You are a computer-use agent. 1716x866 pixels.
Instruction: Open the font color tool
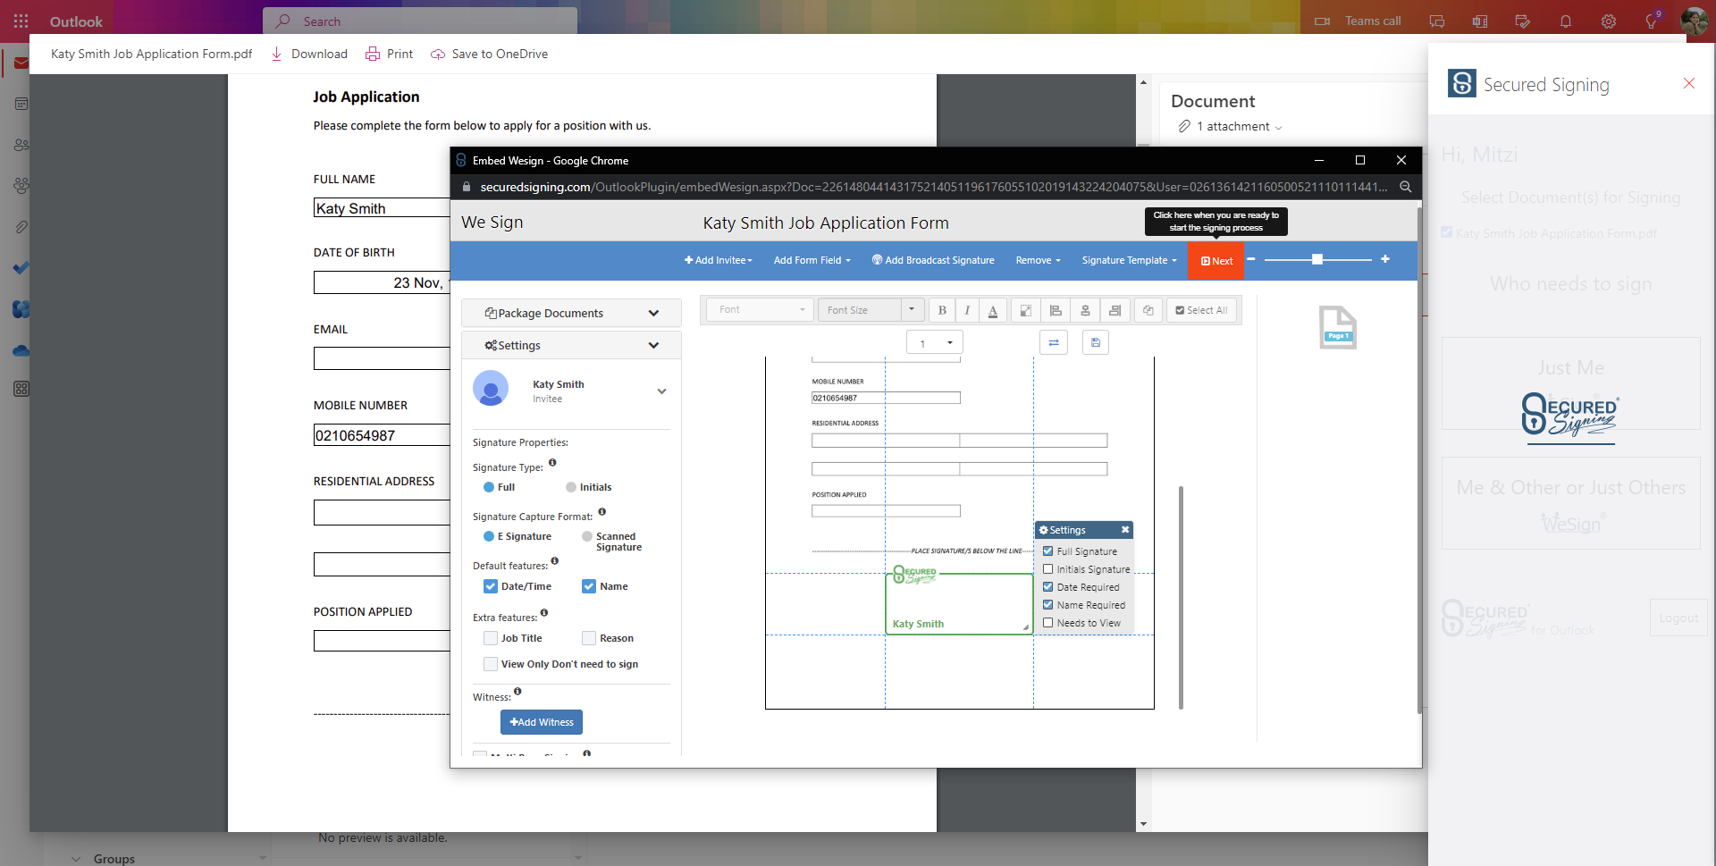click(x=993, y=310)
